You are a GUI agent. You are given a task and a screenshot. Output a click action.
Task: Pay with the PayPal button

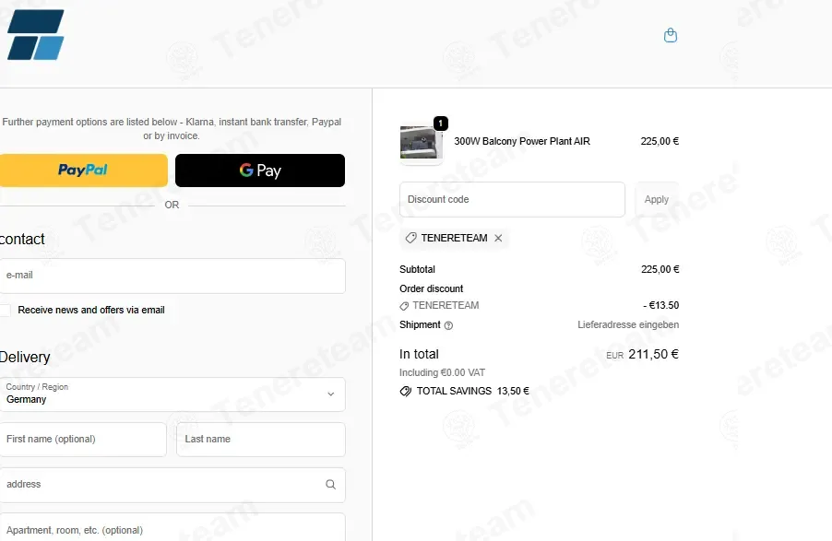[x=83, y=171]
